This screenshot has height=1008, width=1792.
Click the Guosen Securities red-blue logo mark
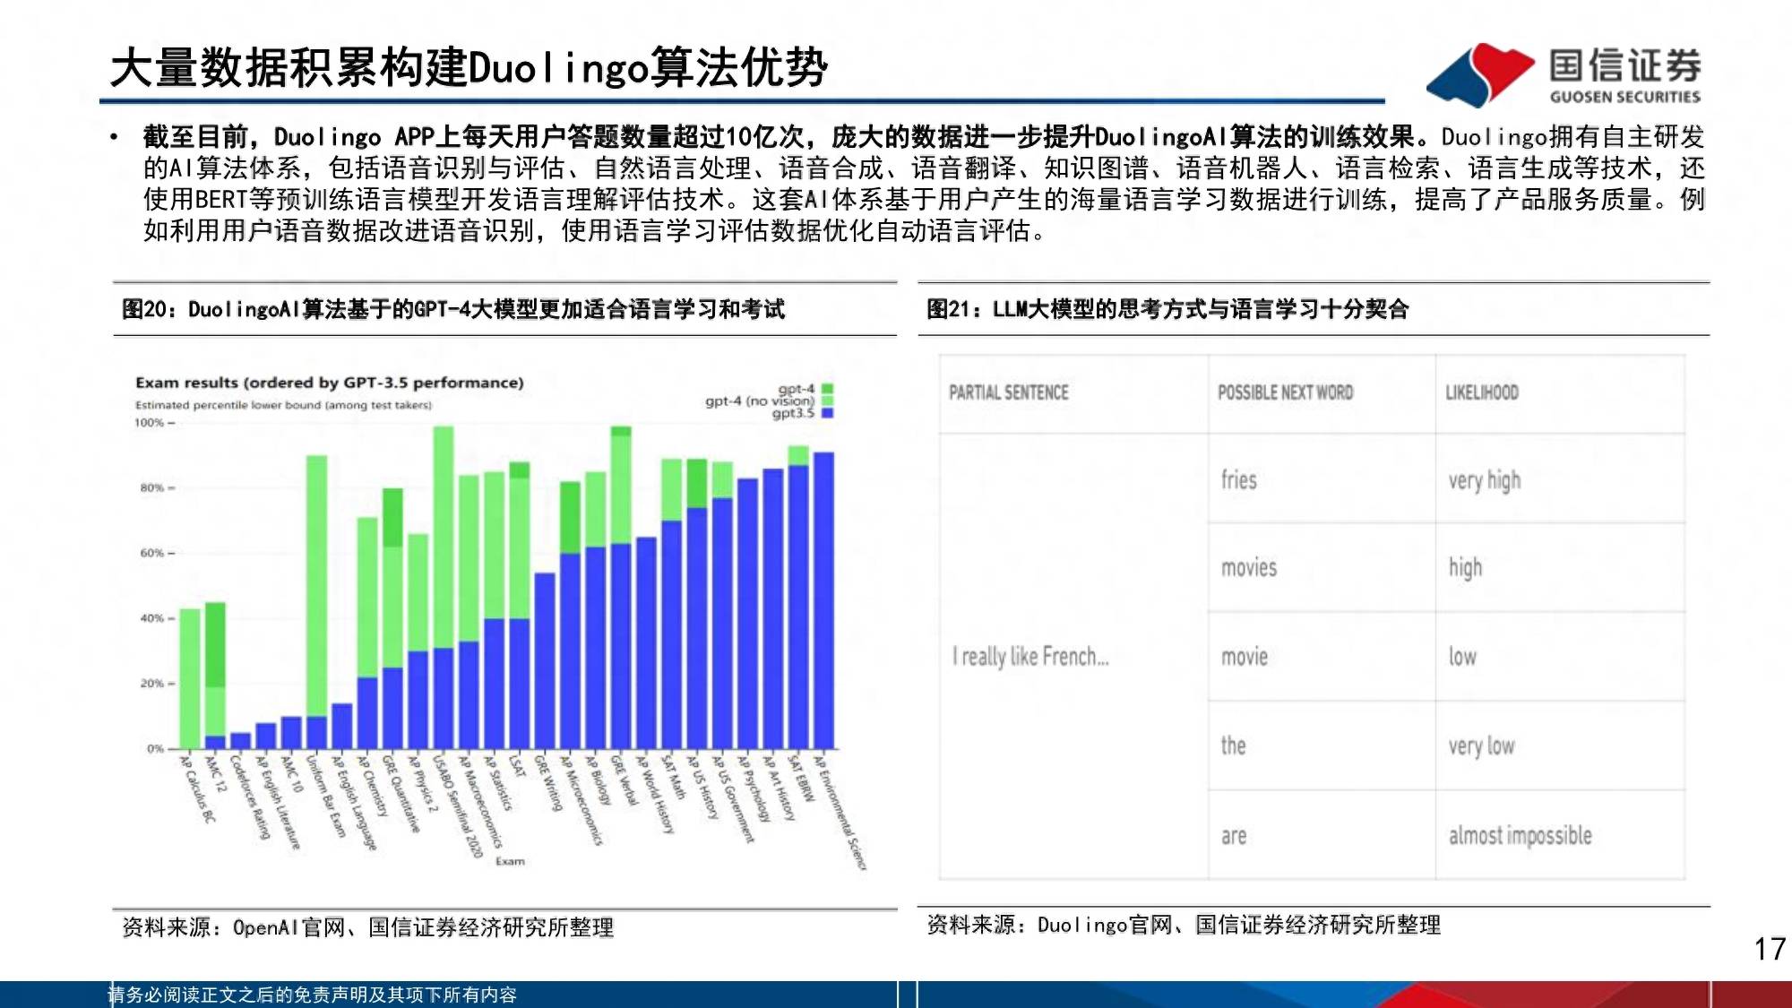(1479, 74)
